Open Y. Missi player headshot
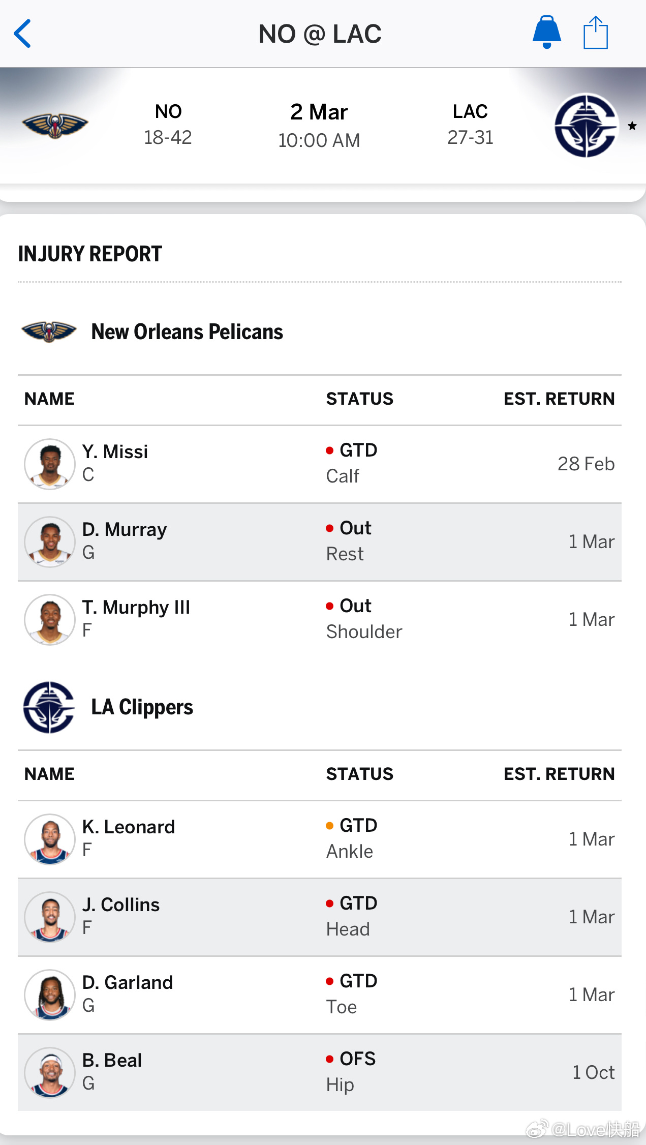The image size is (646, 1145). point(50,464)
